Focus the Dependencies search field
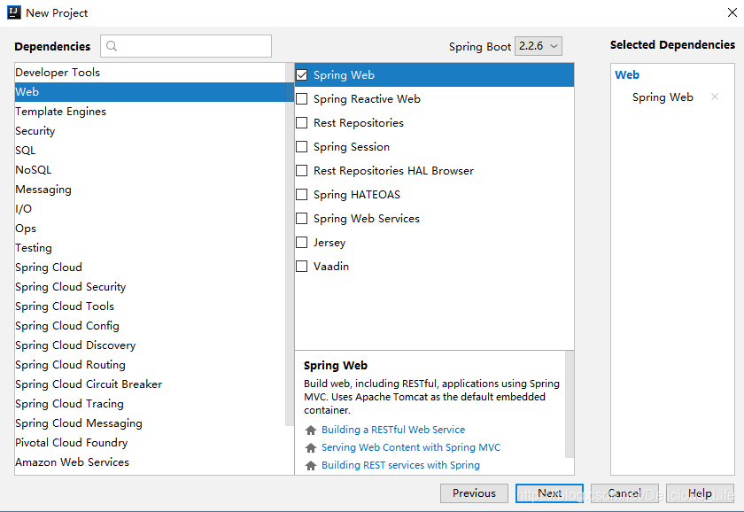 [x=186, y=46]
